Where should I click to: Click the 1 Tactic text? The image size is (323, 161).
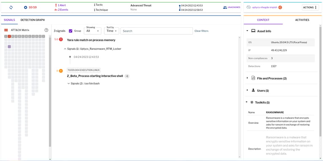98,5
